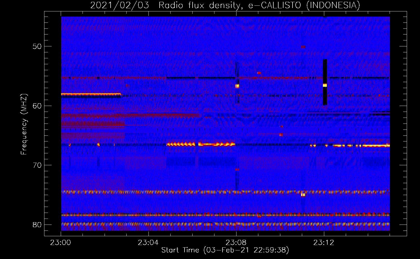
Task: Click the "Frequency (MHZ)" axis label
Action: (24, 124)
